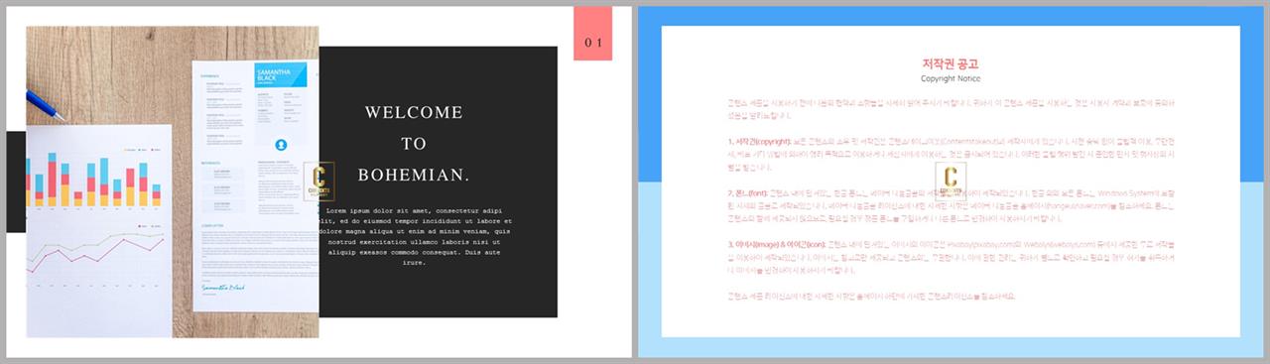
Task: Click the Samantha Black resume page in photo
Action: (x=256, y=184)
